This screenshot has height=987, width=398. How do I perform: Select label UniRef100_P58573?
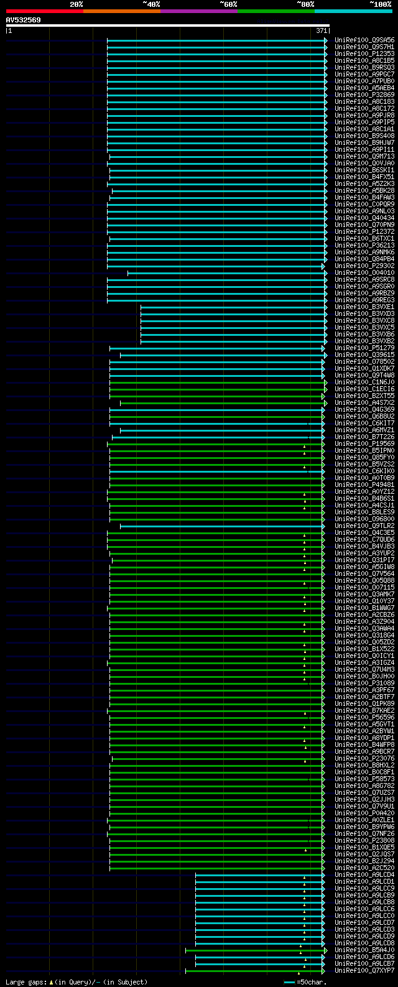pos(364,779)
